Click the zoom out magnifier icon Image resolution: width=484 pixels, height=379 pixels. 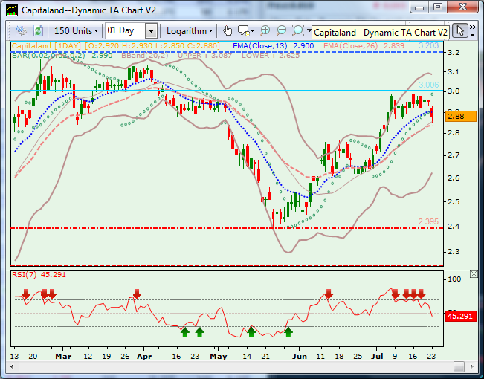282,30
